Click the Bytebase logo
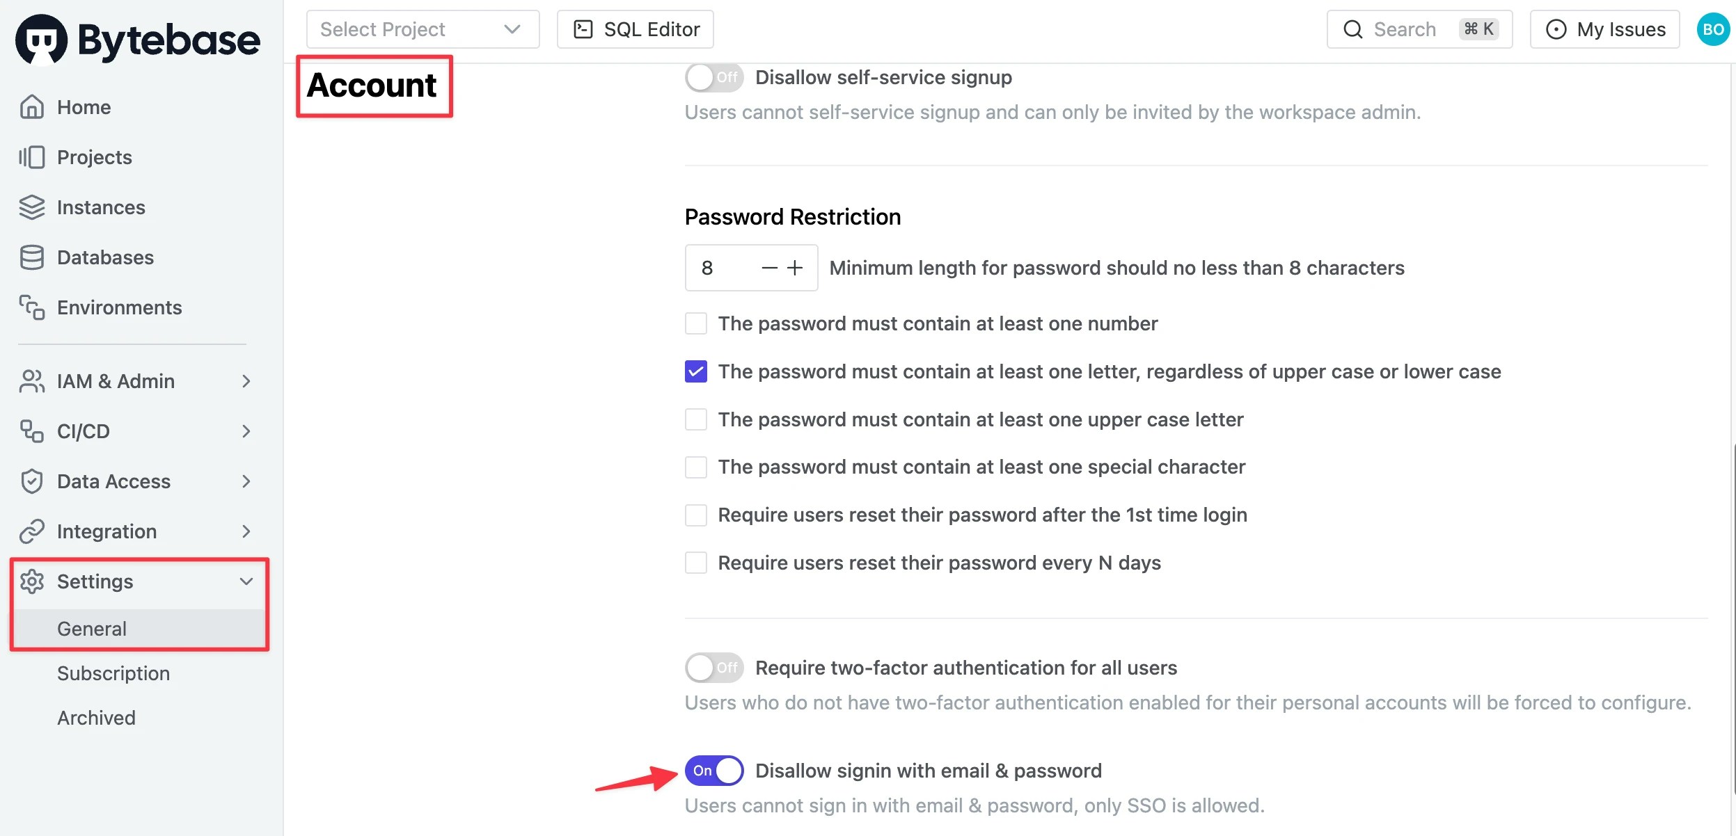The image size is (1736, 836). 138,40
